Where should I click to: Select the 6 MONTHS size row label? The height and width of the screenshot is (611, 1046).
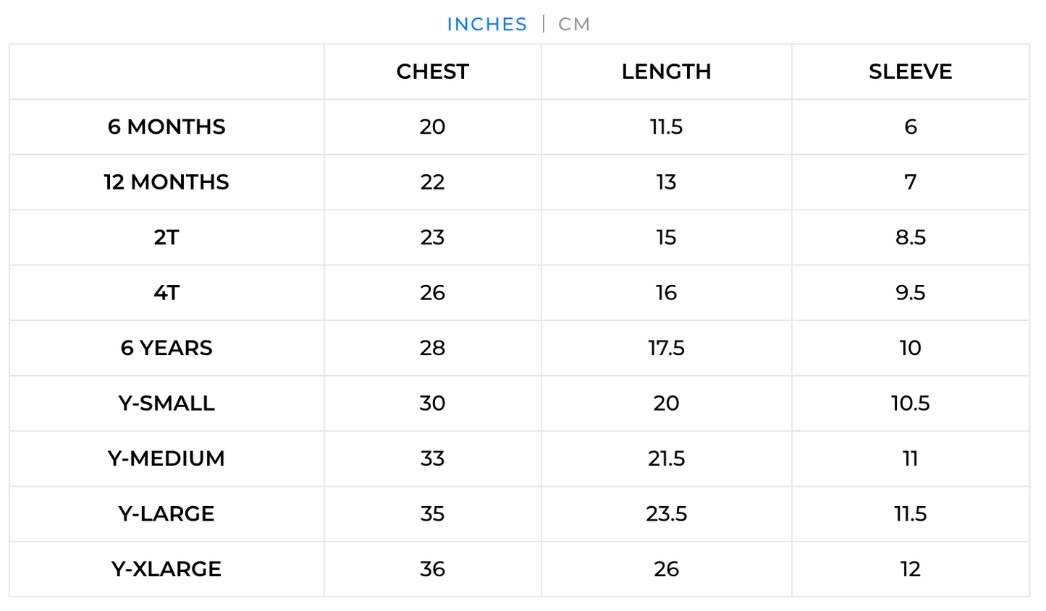click(166, 127)
